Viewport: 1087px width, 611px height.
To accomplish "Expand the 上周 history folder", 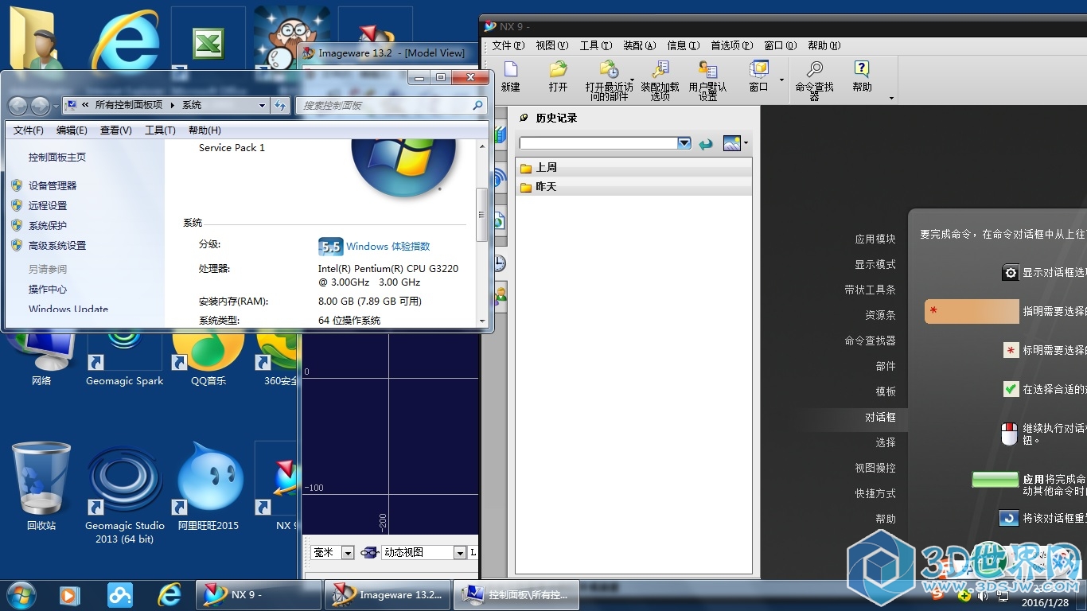I will pyautogui.click(x=633, y=167).
